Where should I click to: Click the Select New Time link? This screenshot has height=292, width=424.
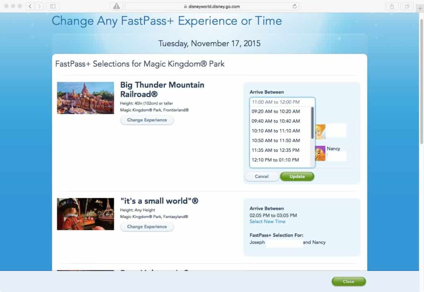267,221
